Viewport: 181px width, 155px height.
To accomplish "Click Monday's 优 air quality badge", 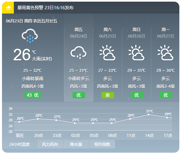I will [166, 95].
